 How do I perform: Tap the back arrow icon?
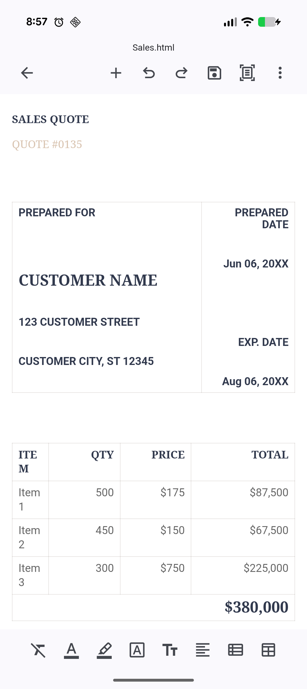pos(27,73)
